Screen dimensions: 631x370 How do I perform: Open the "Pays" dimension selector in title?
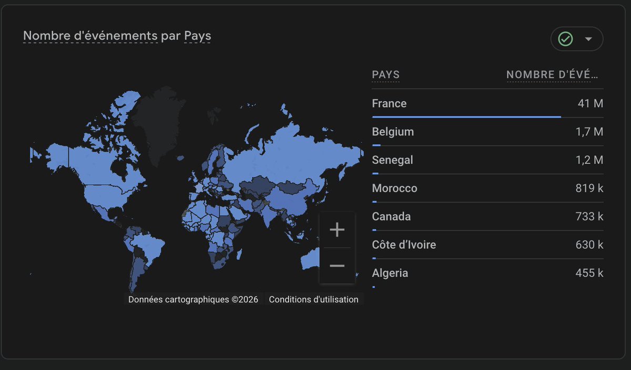click(198, 36)
